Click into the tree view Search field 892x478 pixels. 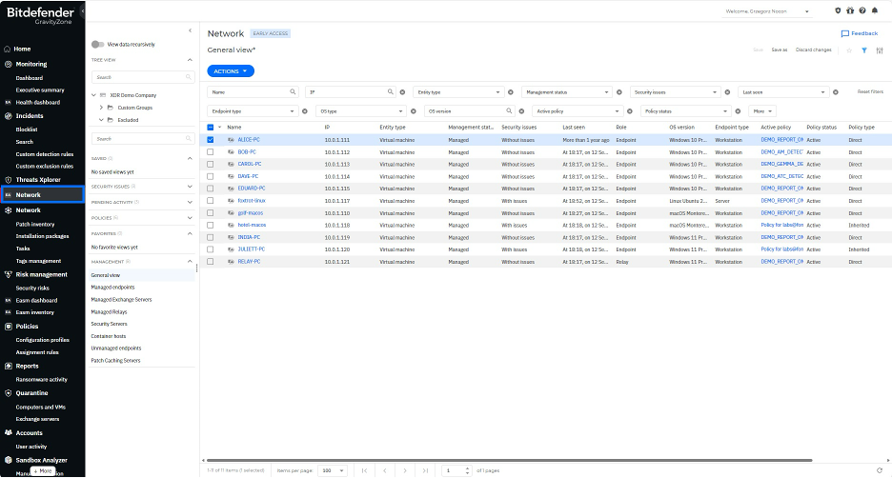[143, 77]
